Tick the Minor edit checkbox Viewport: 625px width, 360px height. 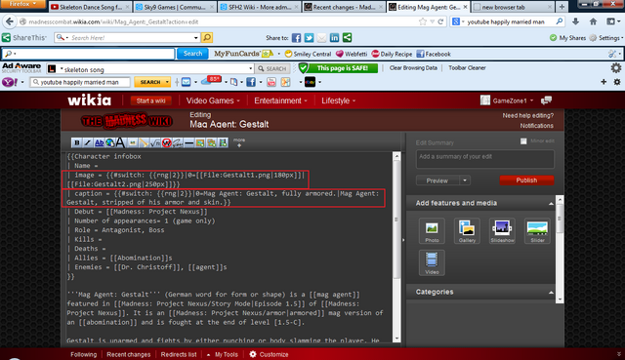click(x=523, y=140)
